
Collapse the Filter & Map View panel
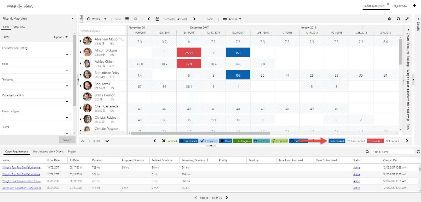(73, 19)
